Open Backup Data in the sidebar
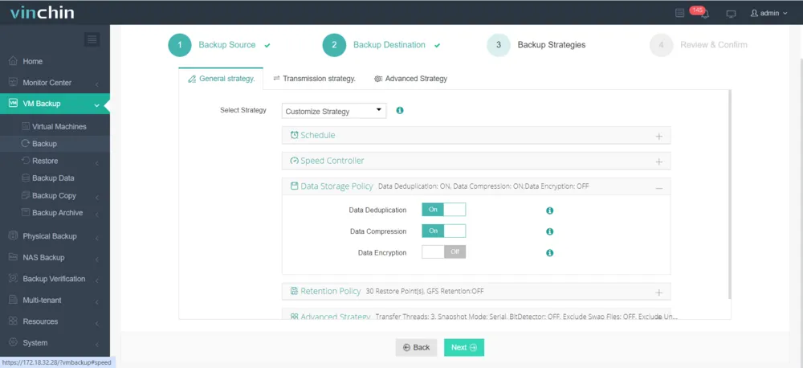The height and width of the screenshot is (368, 803). click(53, 178)
